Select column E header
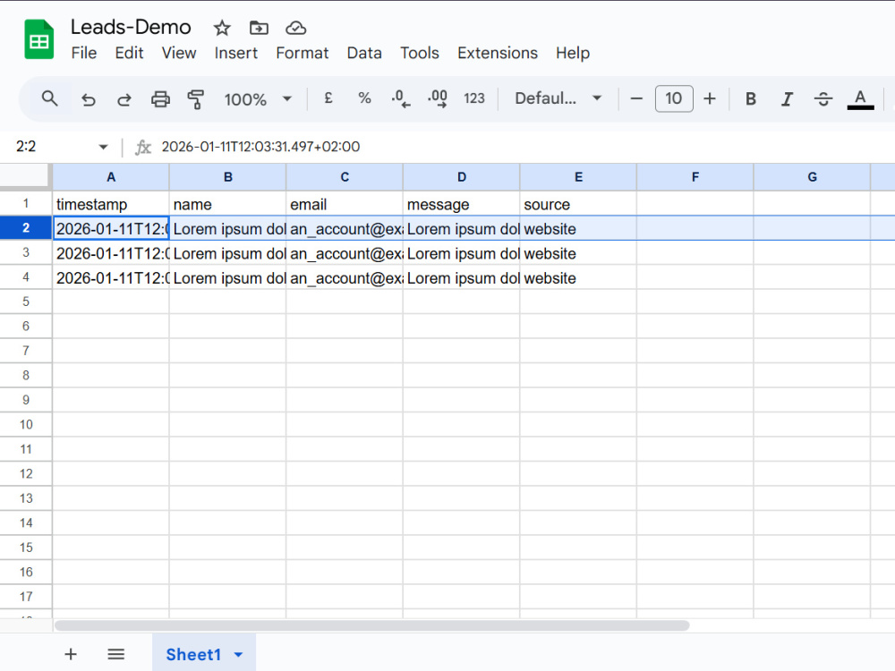Image resolution: width=895 pixels, height=671 pixels. (578, 177)
